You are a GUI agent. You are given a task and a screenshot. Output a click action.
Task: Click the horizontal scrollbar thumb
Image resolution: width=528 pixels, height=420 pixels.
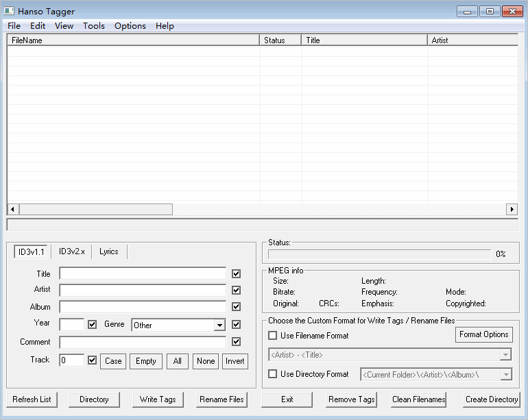96,209
